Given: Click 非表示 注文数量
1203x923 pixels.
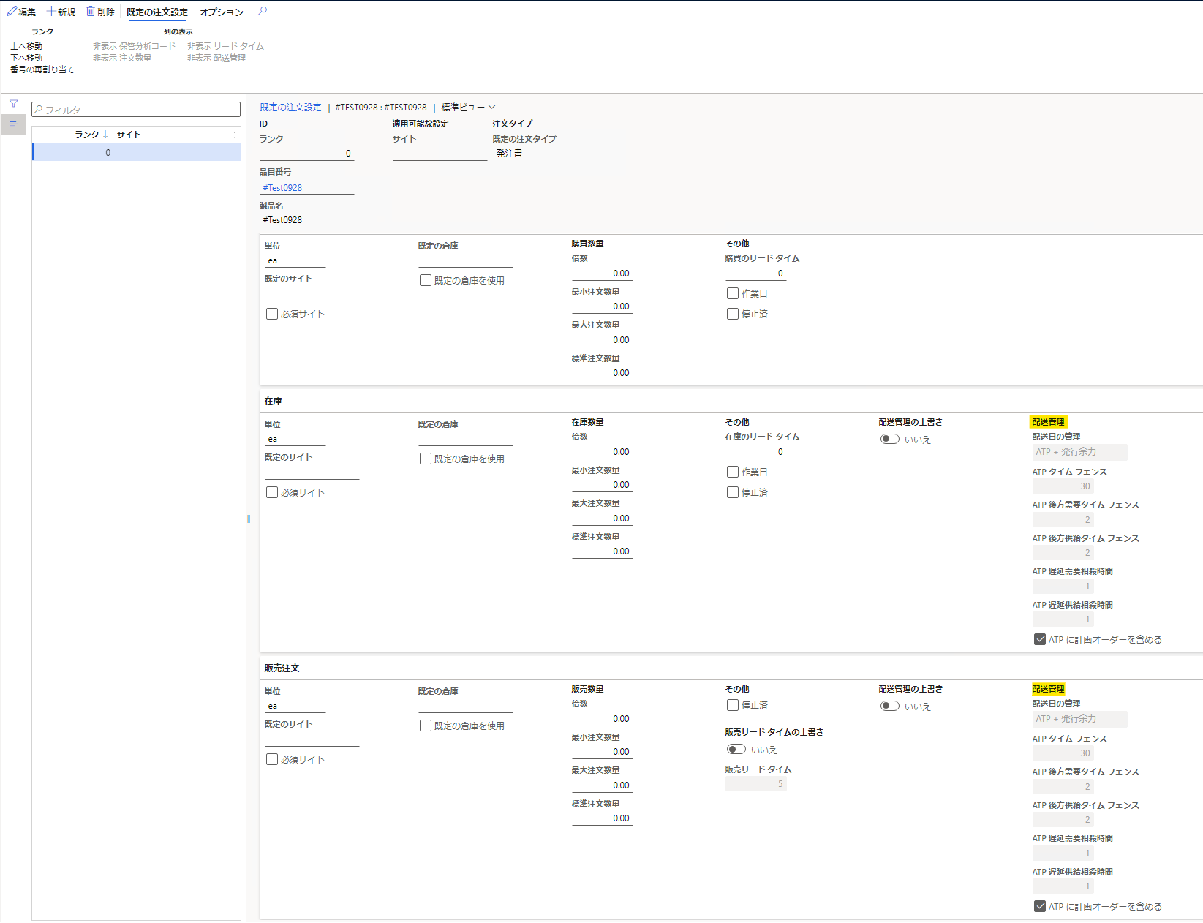Looking at the screenshot, I should pyautogui.click(x=122, y=58).
